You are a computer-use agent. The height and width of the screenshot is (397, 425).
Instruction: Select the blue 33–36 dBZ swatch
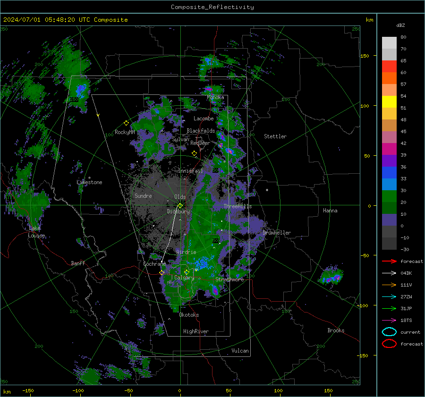click(x=389, y=172)
